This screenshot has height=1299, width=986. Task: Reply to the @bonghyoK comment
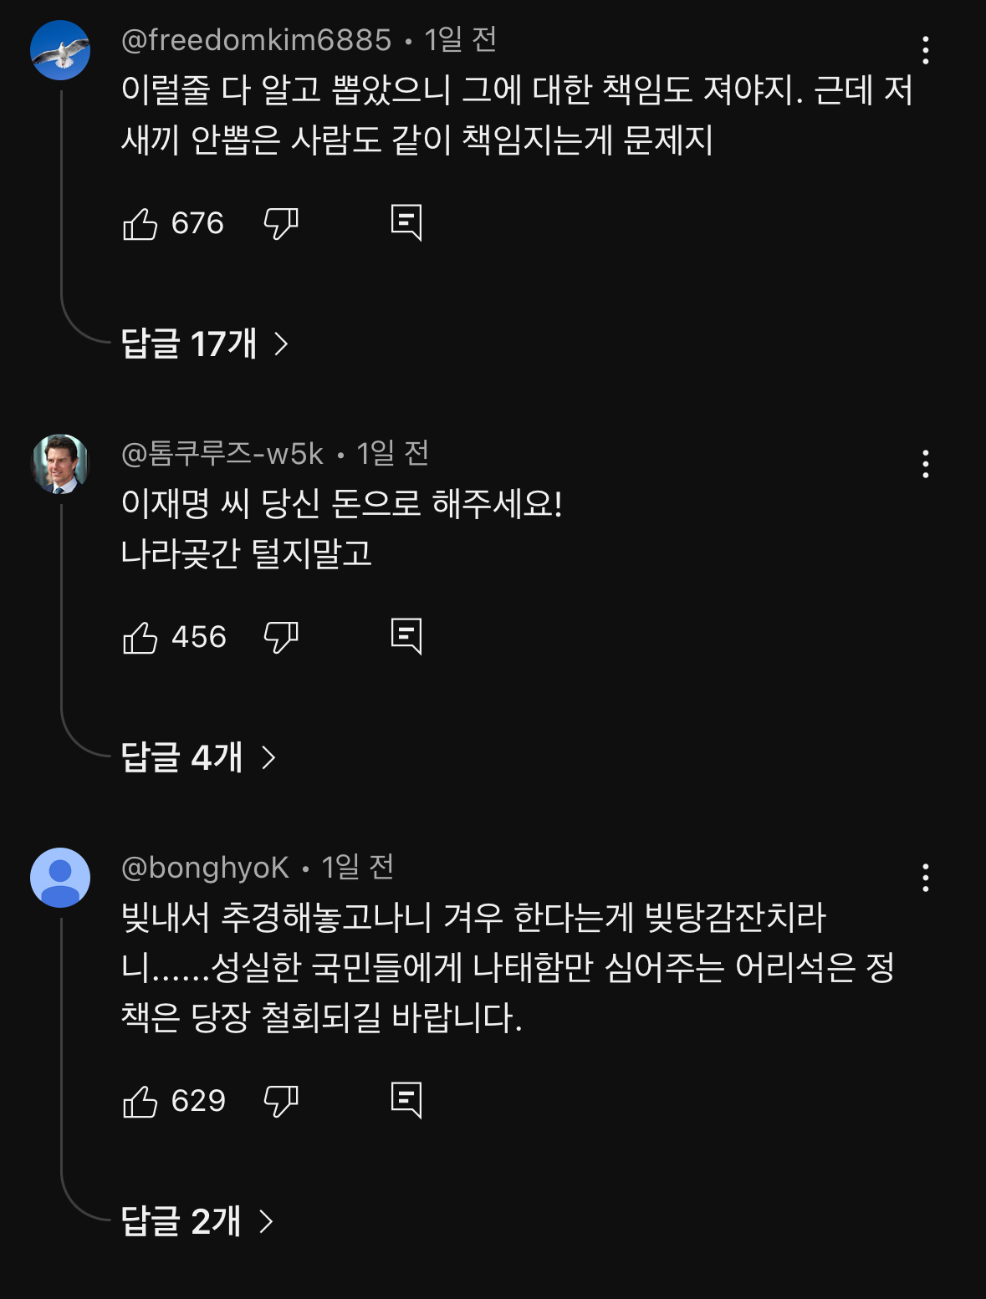[406, 1101]
